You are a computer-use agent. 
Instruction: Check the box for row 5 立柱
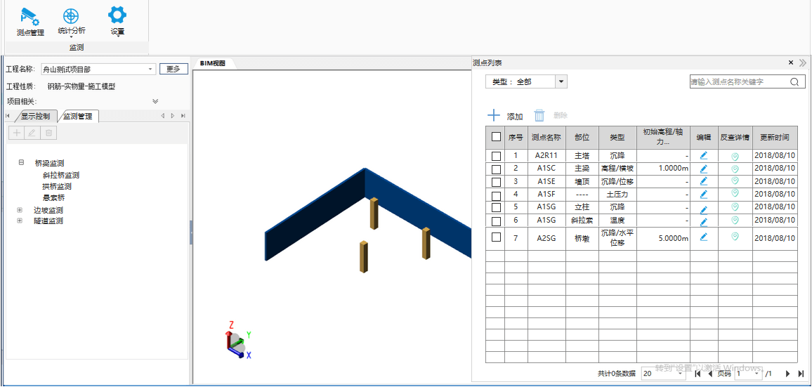point(496,207)
